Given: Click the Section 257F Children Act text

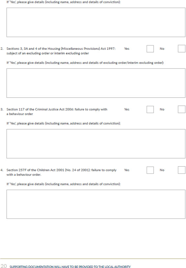Looking at the screenshot, I should click(x=62, y=172).
